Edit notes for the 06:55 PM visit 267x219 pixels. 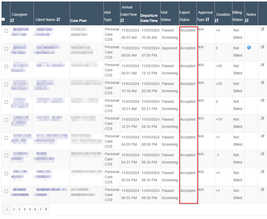click(x=263, y=189)
